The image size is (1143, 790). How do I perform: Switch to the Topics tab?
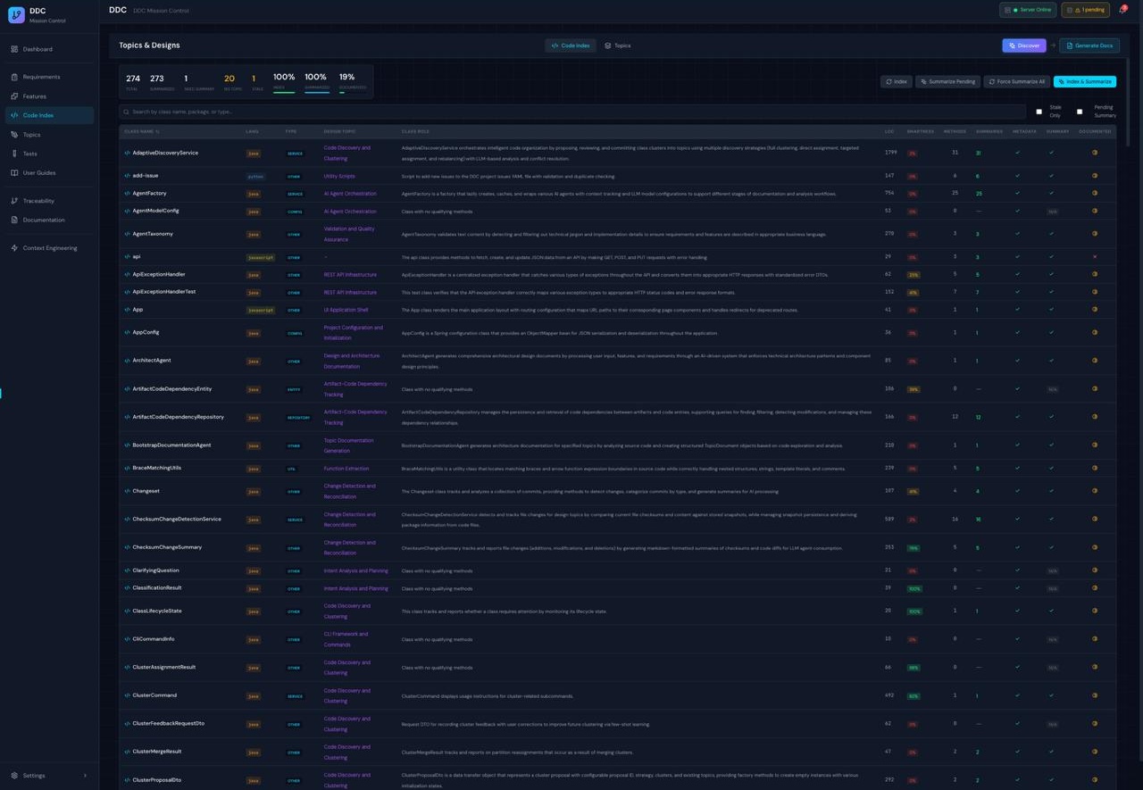[617, 45]
